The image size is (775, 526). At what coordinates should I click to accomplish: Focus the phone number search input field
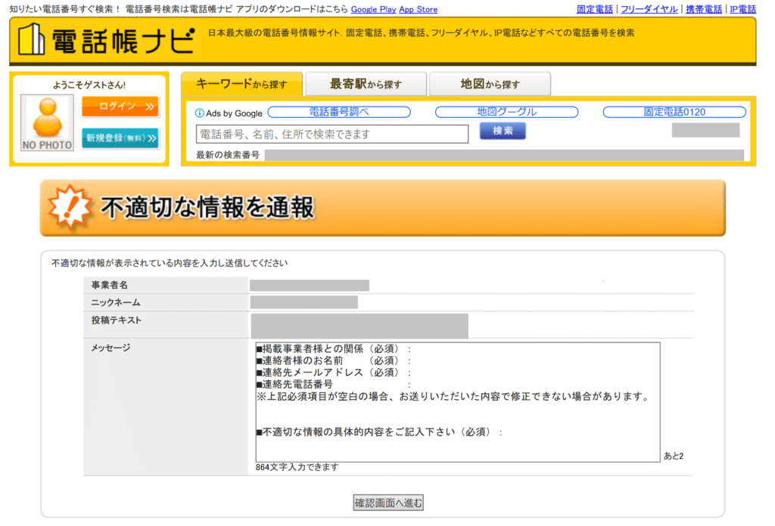click(x=332, y=134)
